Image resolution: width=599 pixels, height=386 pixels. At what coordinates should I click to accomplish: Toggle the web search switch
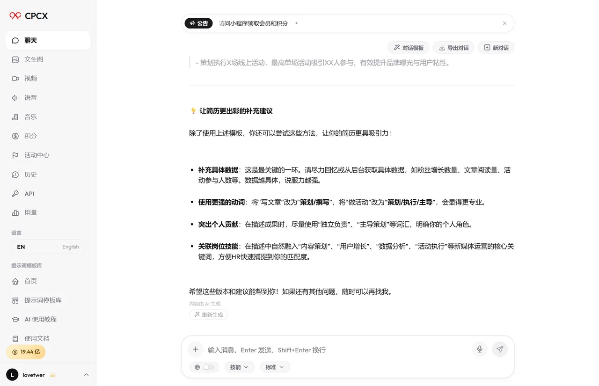pyautogui.click(x=209, y=367)
